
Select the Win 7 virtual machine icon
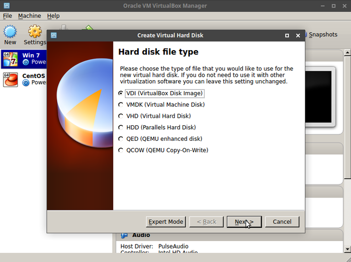tap(11, 59)
